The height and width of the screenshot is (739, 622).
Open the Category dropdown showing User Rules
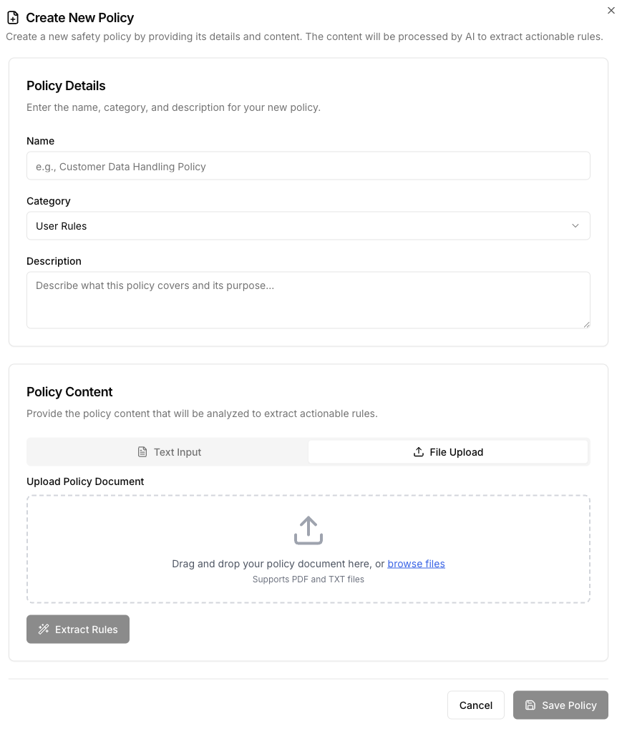[308, 225]
